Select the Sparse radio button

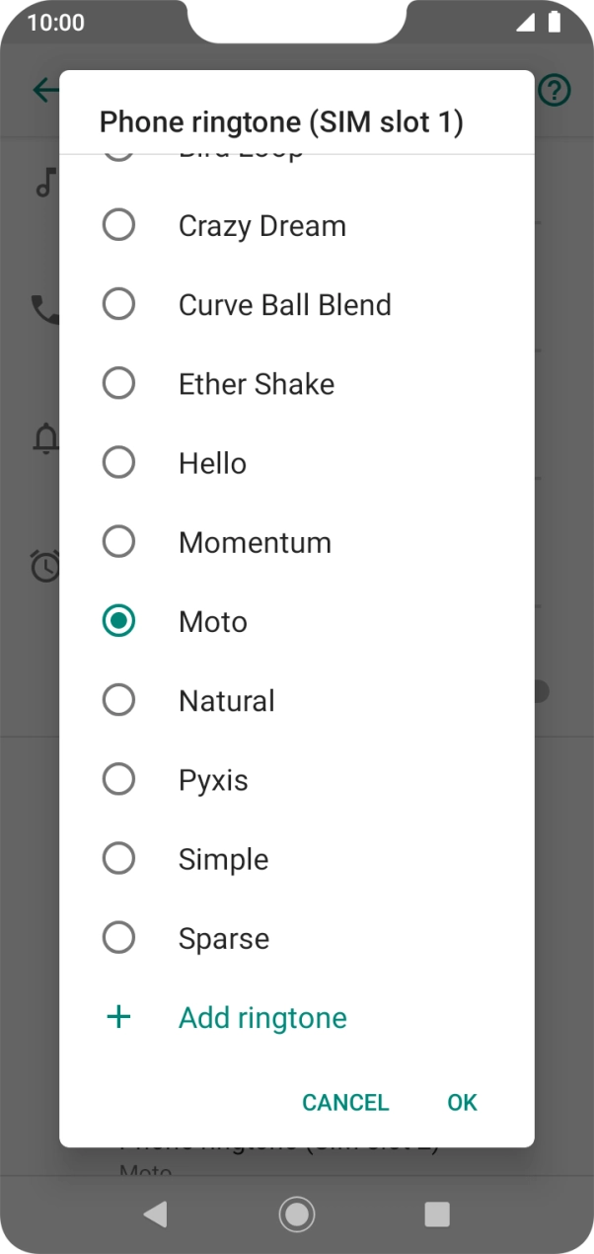click(118, 937)
